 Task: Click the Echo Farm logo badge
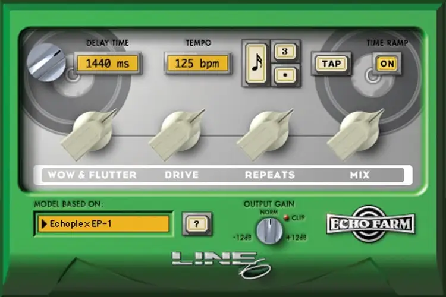371,224
